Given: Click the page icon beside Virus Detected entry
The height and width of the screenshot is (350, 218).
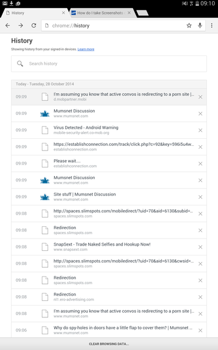Looking at the screenshot, I should pos(45,130).
